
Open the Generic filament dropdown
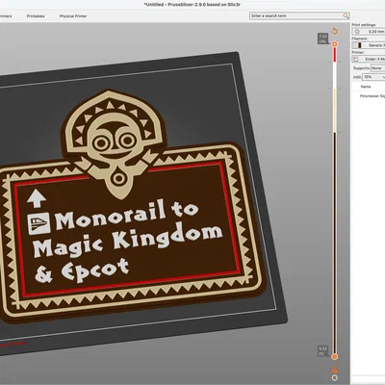[x=369, y=45]
